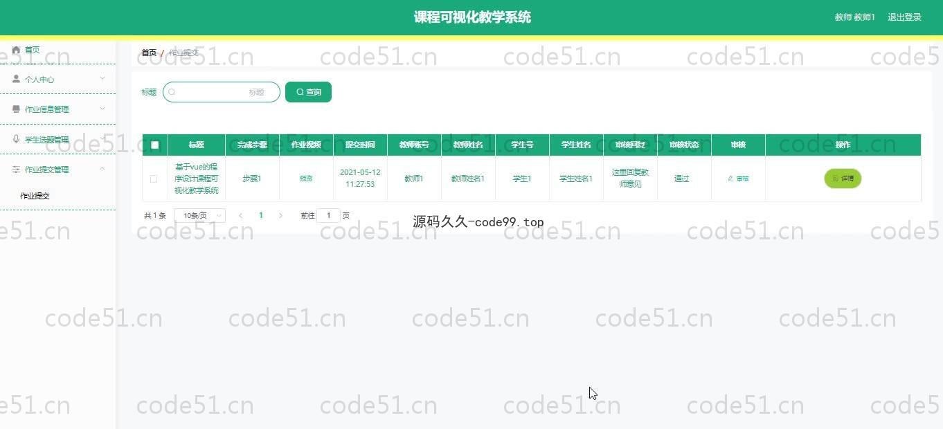The height and width of the screenshot is (429, 943).
Task: Click the microphone icon beside 学生选题管理
Action: [16, 139]
